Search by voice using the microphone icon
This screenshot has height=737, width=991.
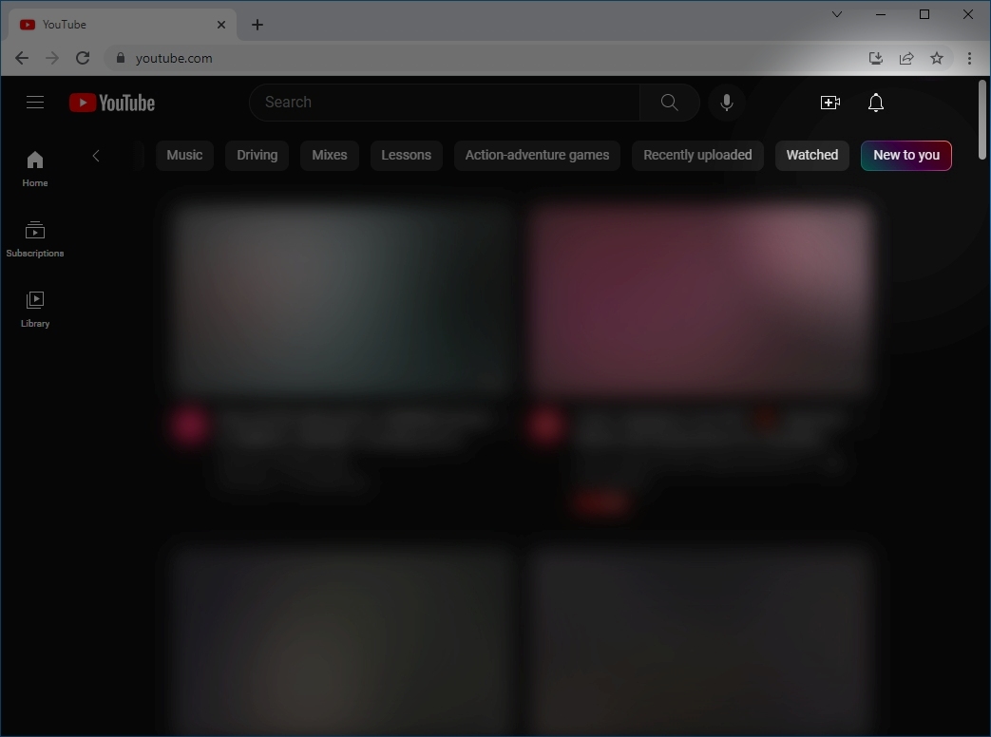coord(727,102)
